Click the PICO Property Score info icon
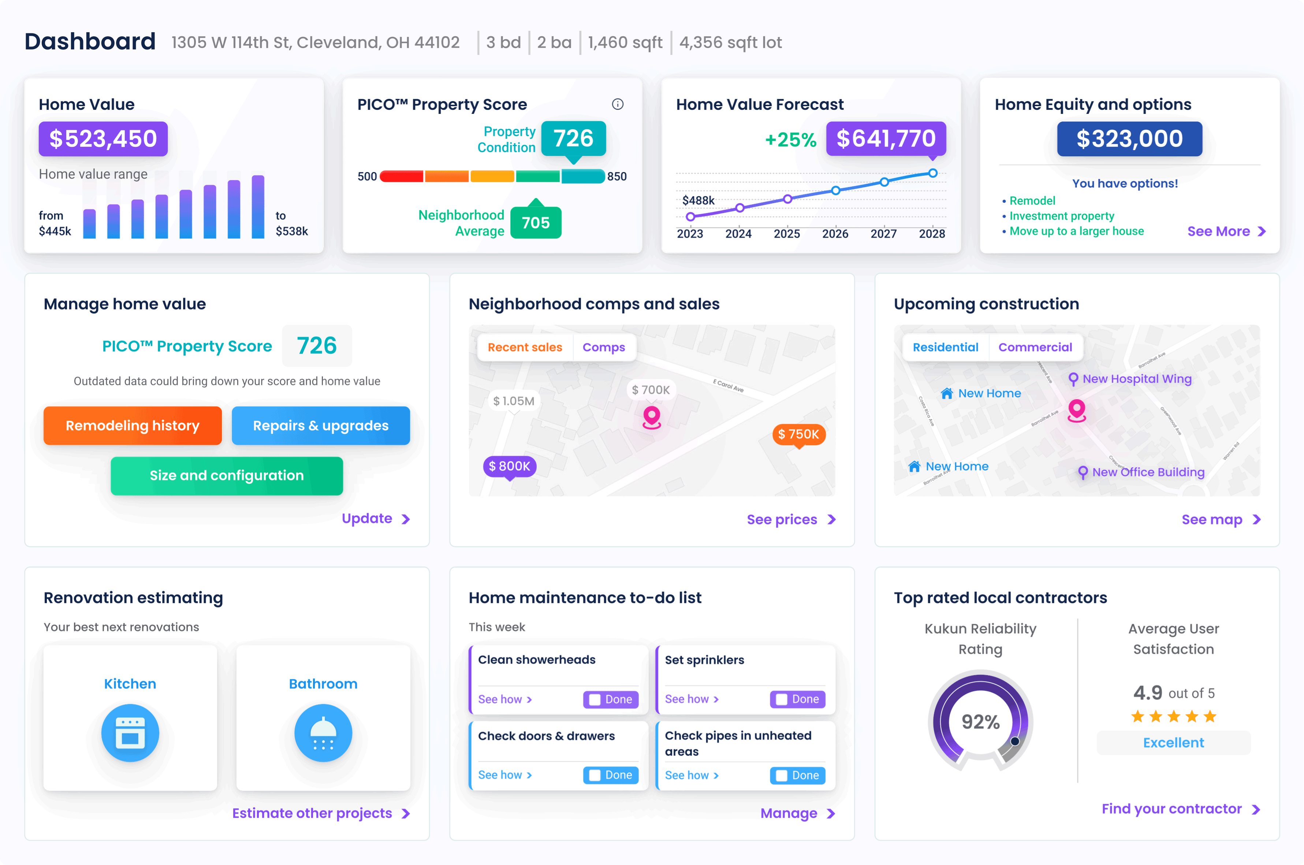 (618, 104)
